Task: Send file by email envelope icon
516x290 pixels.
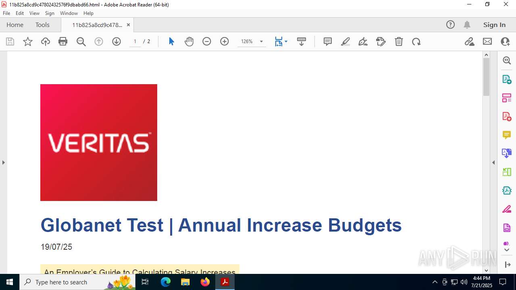Action: click(487, 41)
